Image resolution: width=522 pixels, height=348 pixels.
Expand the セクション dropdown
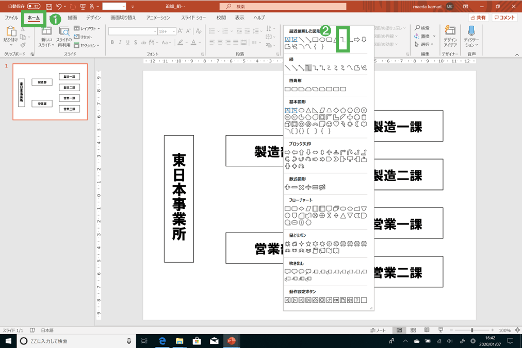pos(87,45)
